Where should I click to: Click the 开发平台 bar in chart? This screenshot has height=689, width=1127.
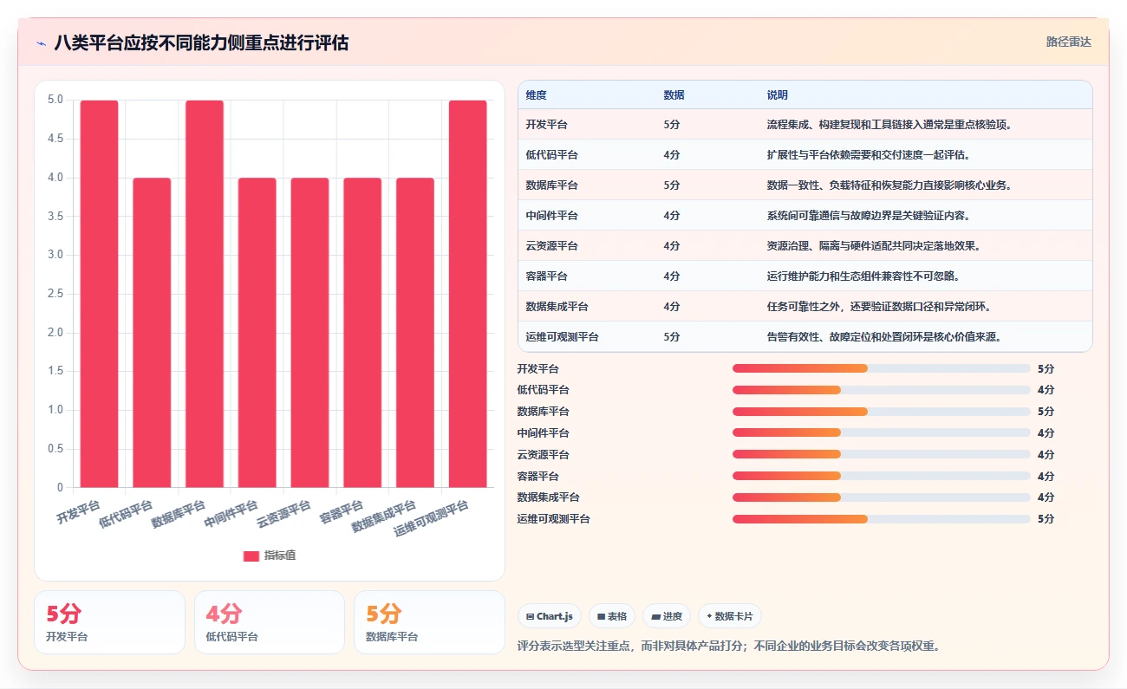[x=100, y=294]
